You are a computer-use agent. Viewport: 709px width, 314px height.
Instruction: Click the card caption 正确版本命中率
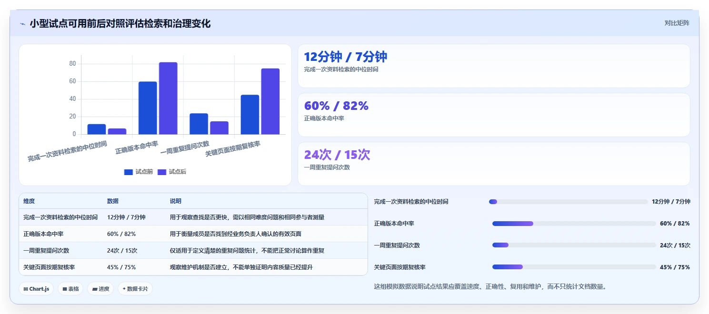tap(324, 118)
